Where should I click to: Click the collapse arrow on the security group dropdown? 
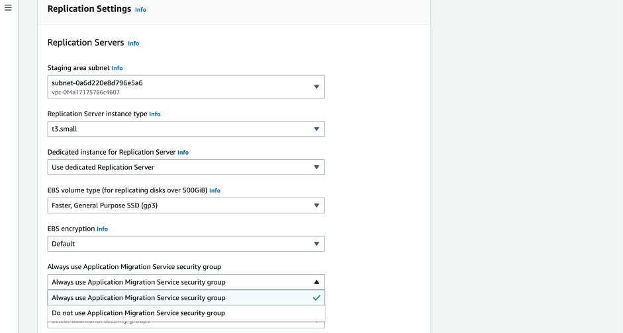tap(316, 282)
